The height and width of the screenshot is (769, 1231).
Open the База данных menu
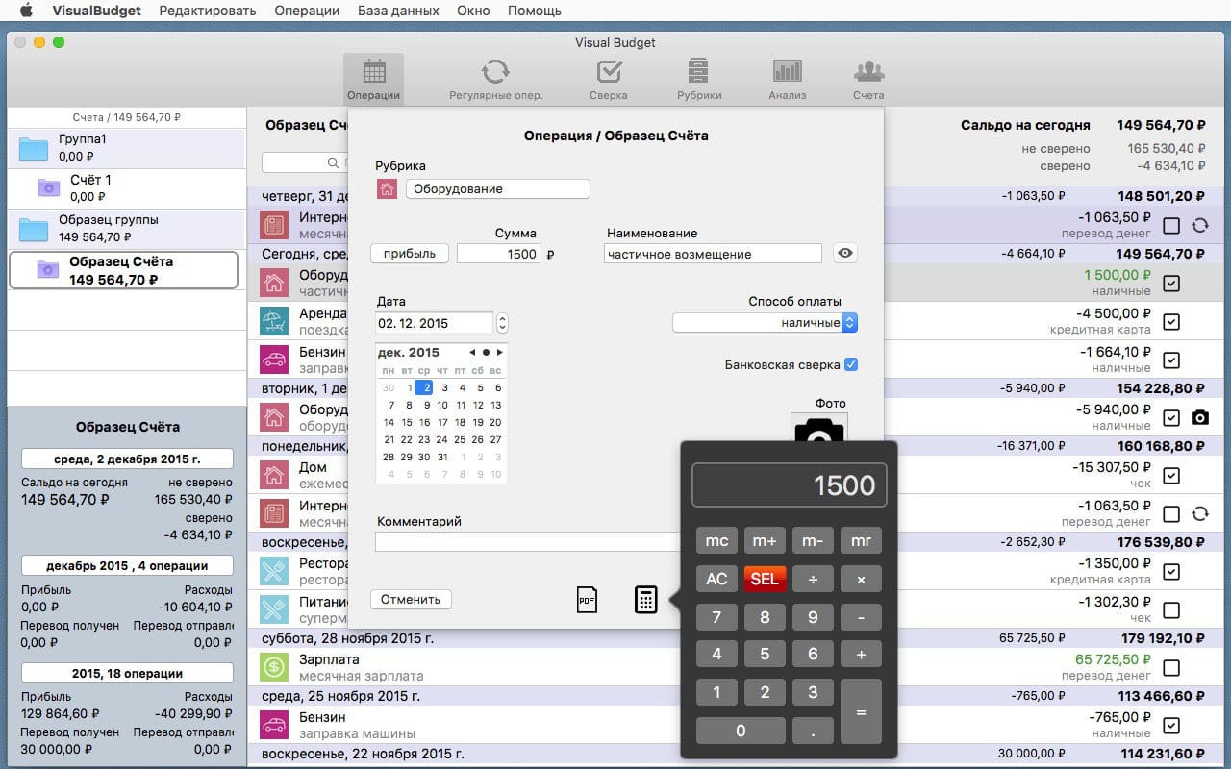point(398,11)
